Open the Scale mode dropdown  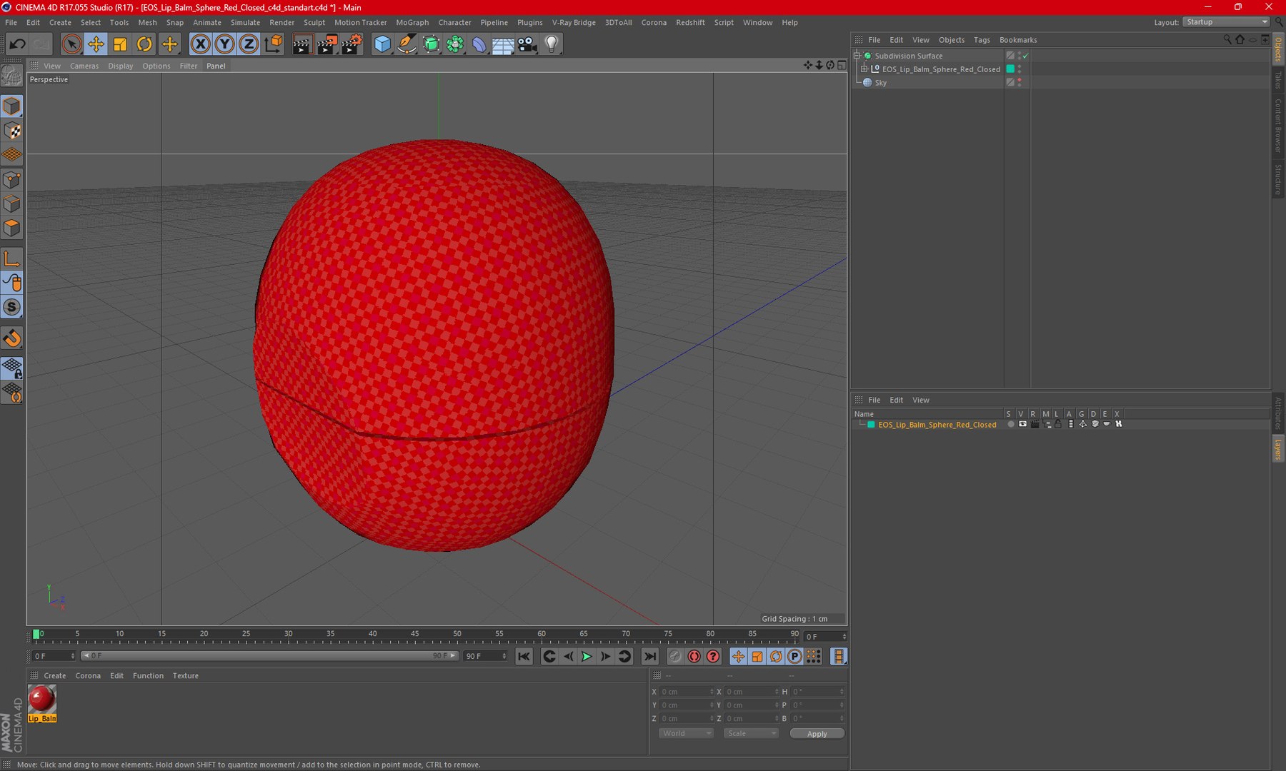click(x=750, y=733)
